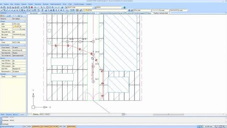227x128 pixels.
Task: Open the Редактирование menu
Action: (x=56, y=4)
